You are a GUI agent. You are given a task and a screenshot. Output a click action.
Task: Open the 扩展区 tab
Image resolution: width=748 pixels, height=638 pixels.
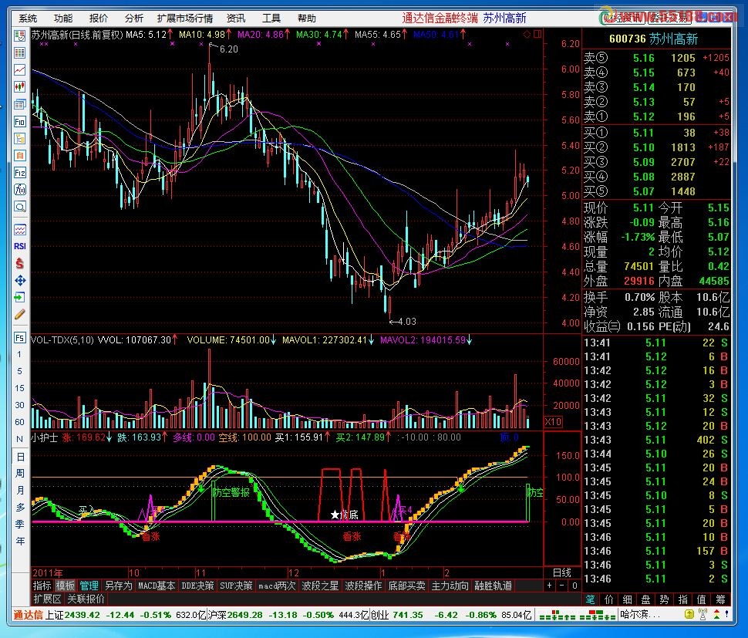(47, 599)
